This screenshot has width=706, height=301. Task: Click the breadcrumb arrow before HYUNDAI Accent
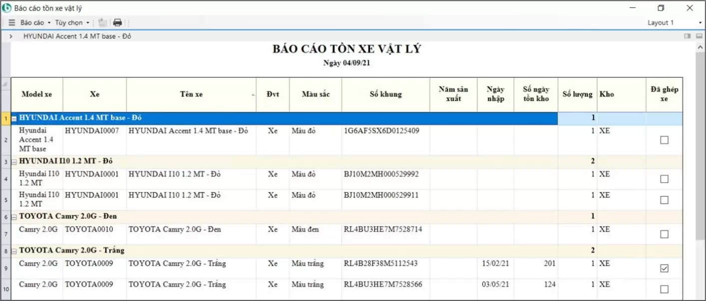coord(10,36)
